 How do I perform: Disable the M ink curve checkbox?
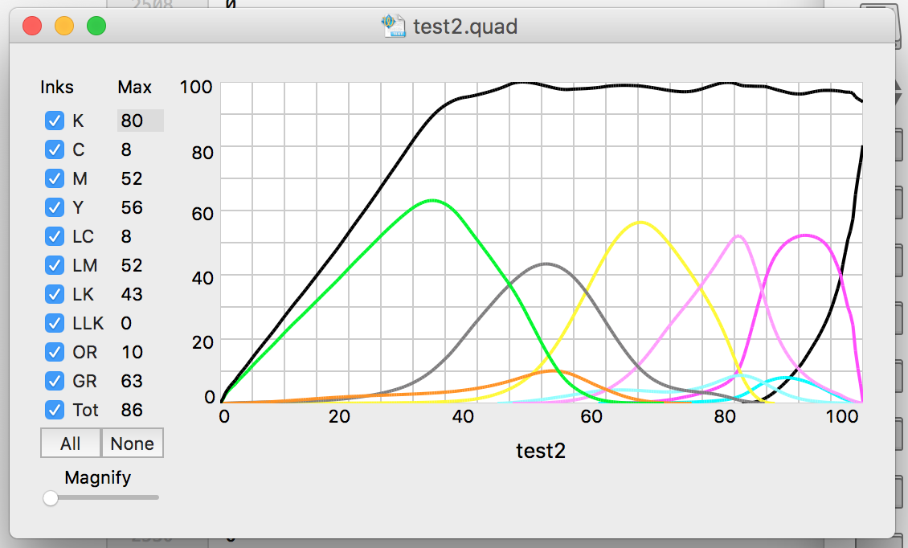pos(55,178)
